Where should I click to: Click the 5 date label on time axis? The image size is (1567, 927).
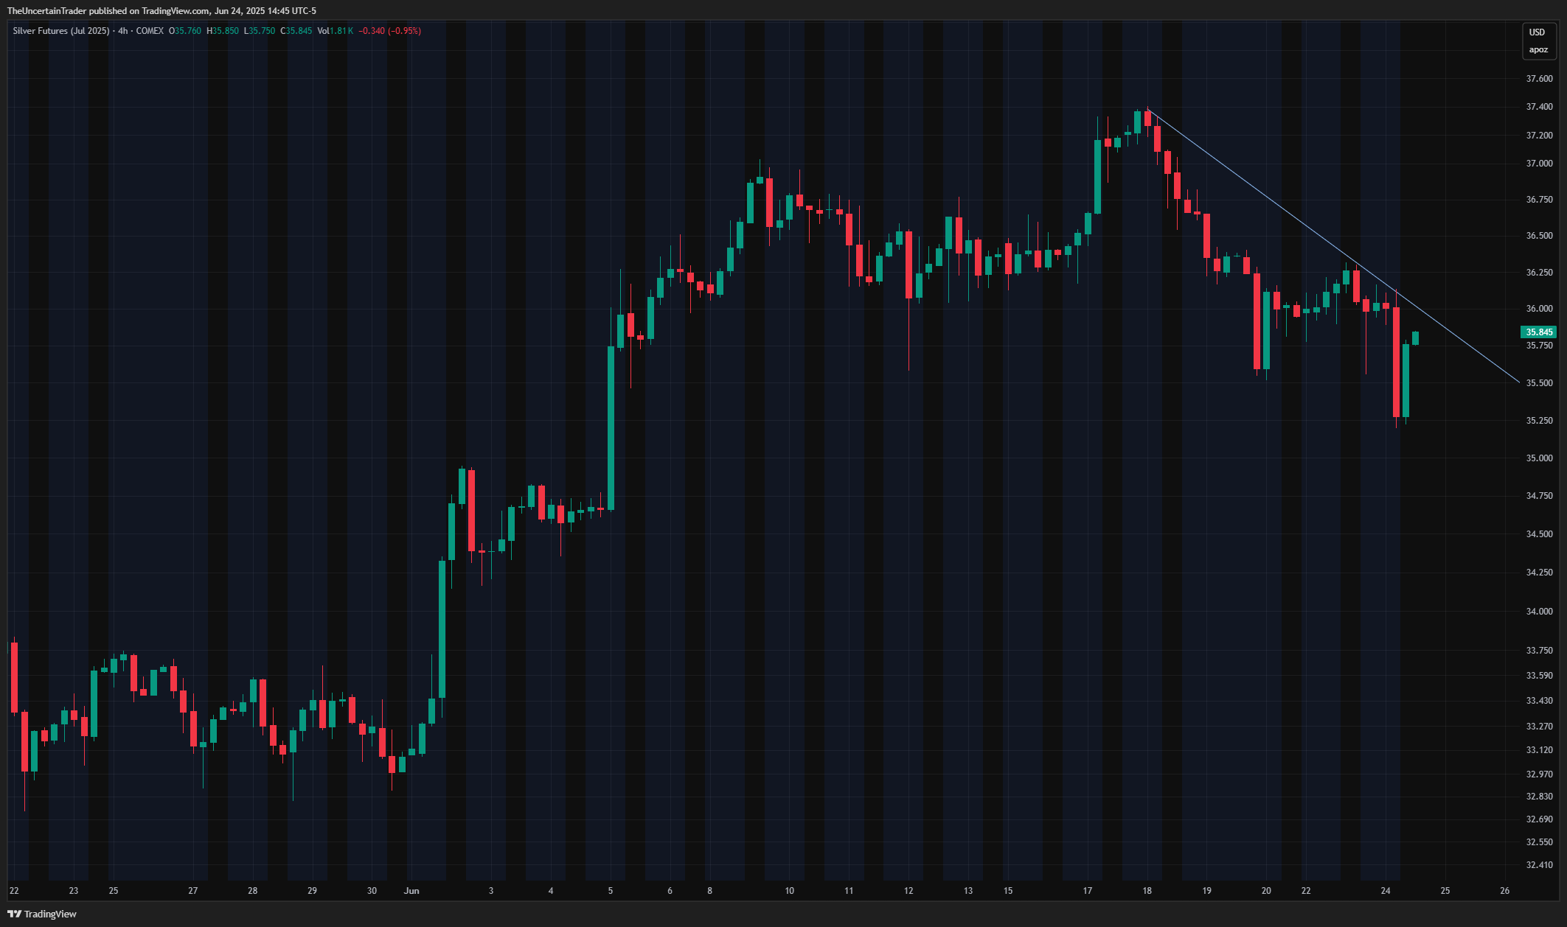(611, 891)
